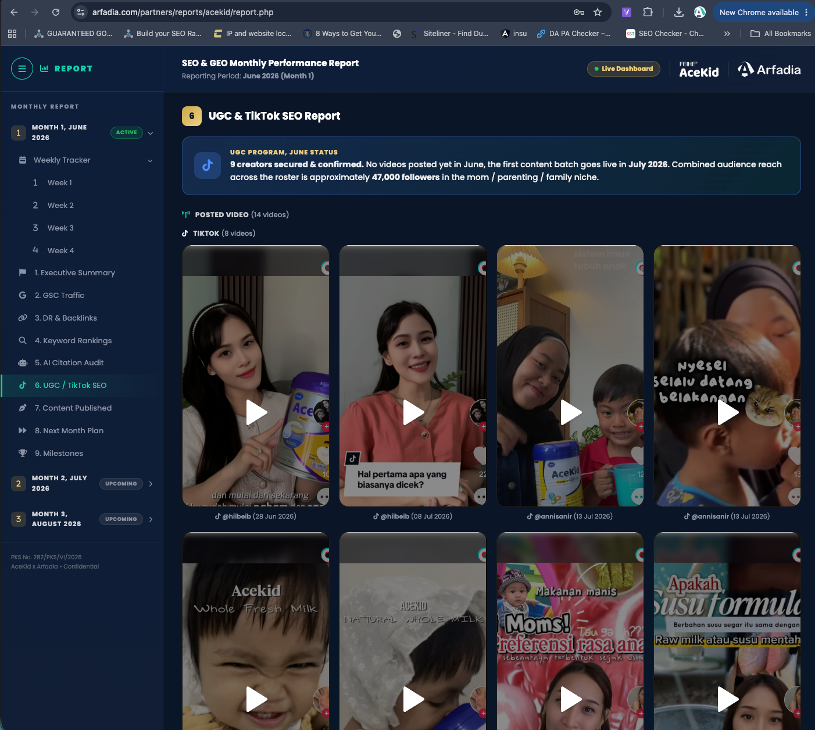Click the Weekly Tracker calendar icon

coord(23,160)
